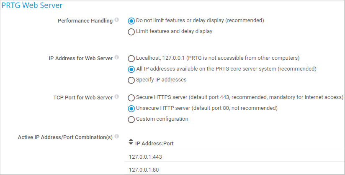Select 'Do not limit features or delay display'
Image resolution: width=345 pixels, height=175 pixels.
point(131,20)
